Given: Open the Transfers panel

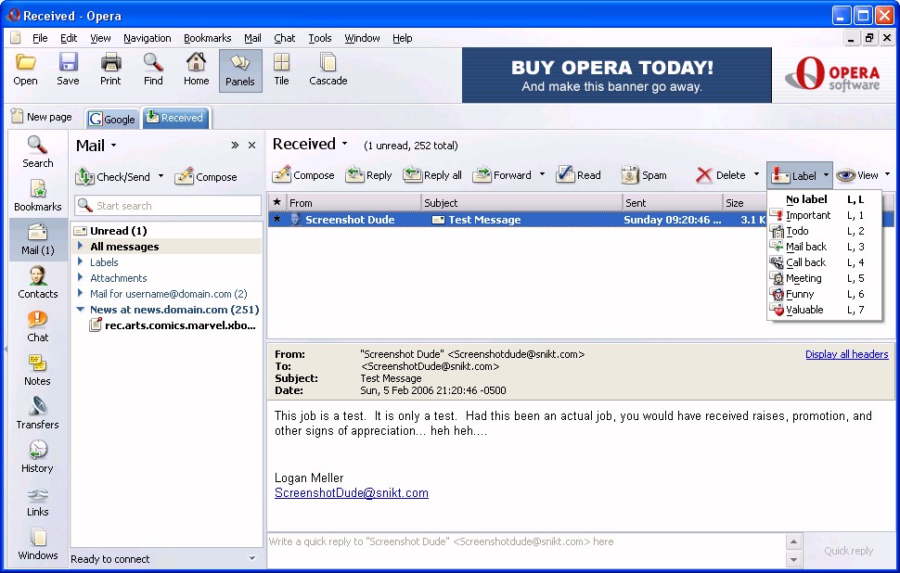Looking at the screenshot, I should click(x=37, y=413).
